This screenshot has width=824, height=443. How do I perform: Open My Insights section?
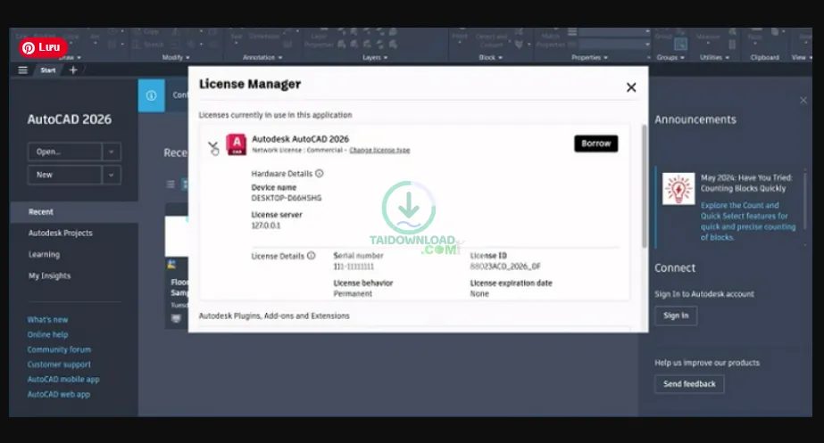pyautogui.click(x=49, y=275)
